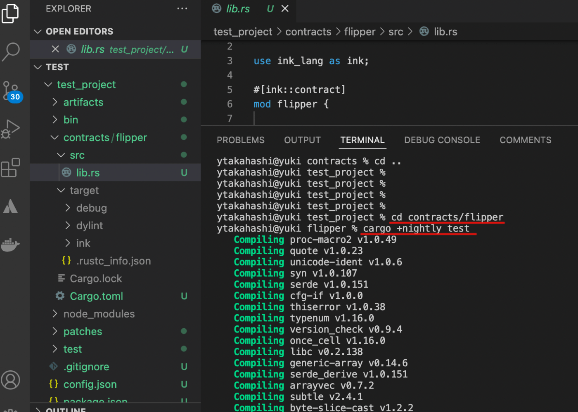The image size is (578, 412).
Task: Collapse the contracts/flipper folder
Action: [x=55, y=137]
